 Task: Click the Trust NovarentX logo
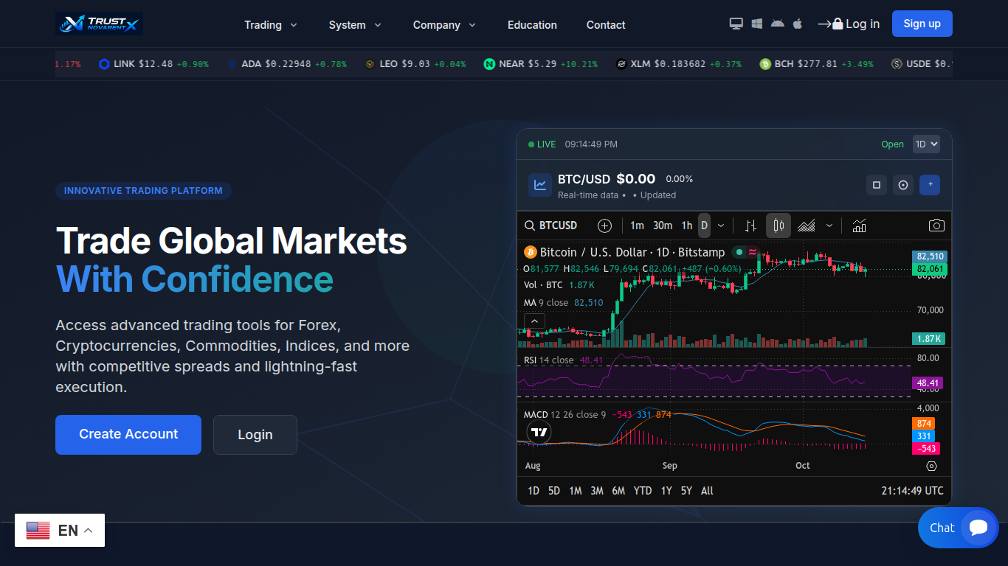tap(99, 24)
